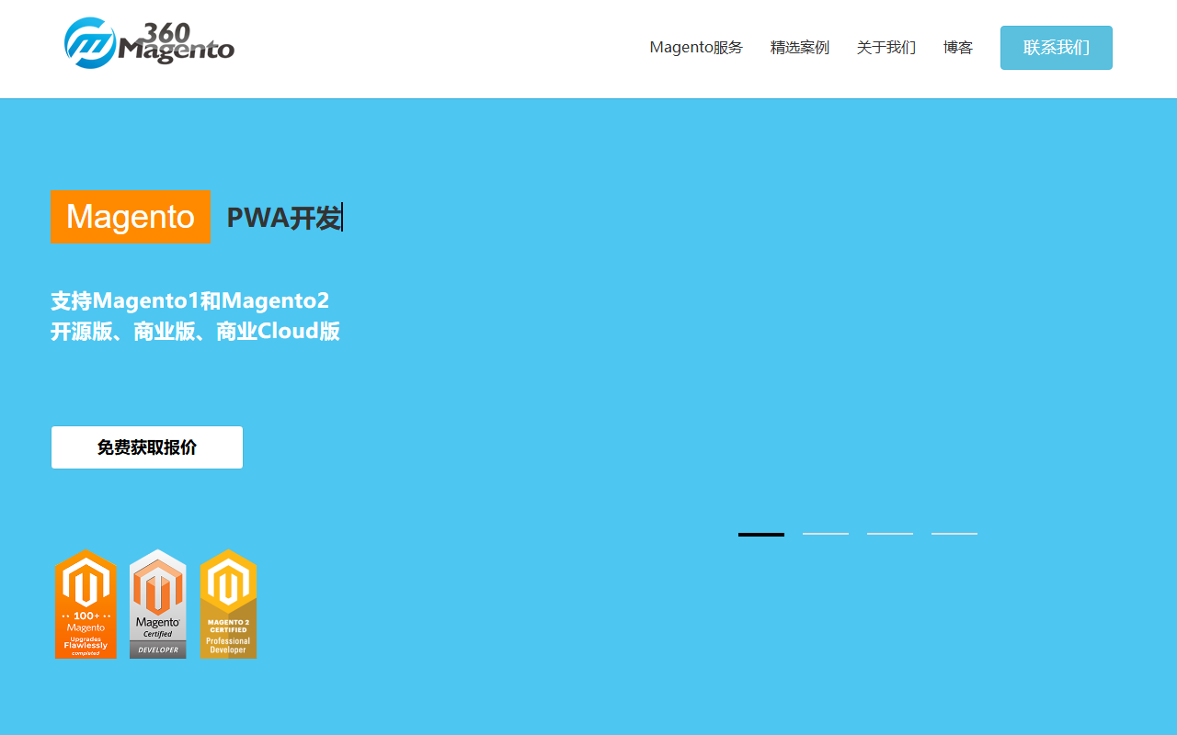This screenshot has height=735, width=1177.
Task: Click the 联系我们 button
Action: pos(1057,48)
